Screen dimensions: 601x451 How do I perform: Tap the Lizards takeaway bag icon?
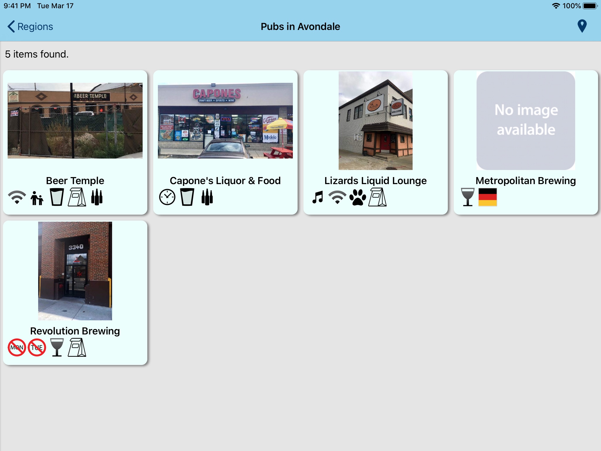coord(377,197)
